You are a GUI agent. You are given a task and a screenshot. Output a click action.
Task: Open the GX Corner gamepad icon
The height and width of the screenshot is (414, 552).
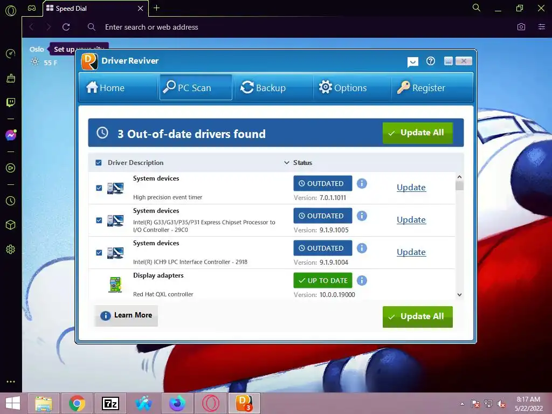32,8
